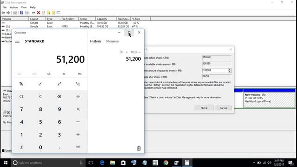Click the number 0 key
This screenshot has height=167, width=297.
pos(40,147)
